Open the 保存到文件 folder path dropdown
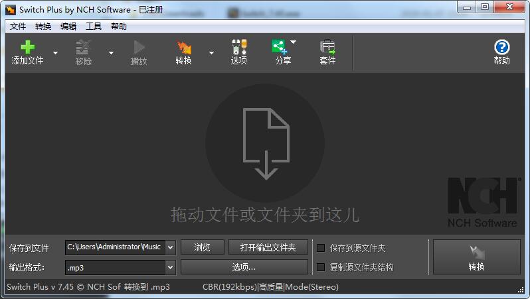The height and width of the screenshot is (299, 530). click(170, 247)
